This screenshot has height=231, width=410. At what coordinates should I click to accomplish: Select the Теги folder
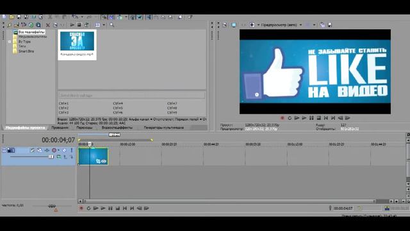click(22, 46)
